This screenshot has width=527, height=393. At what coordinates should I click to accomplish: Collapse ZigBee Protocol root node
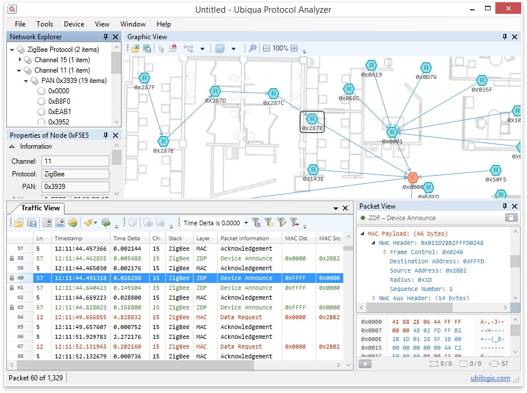coord(12,50)
